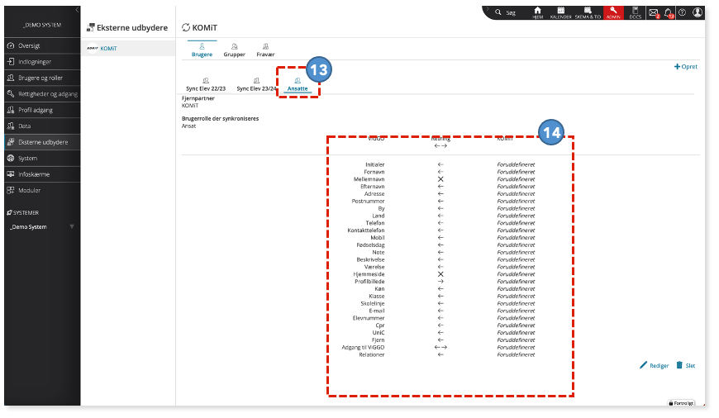Open Brugere og roller in sidebar
719x418 pixels.
[42, 78]
